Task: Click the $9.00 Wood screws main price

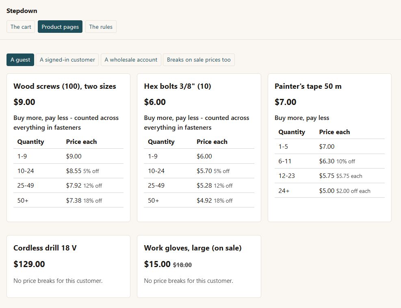Action: click(24, 102)
